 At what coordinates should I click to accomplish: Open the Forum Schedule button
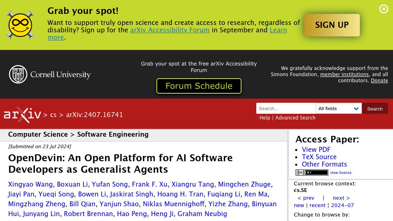coord(199,86)
